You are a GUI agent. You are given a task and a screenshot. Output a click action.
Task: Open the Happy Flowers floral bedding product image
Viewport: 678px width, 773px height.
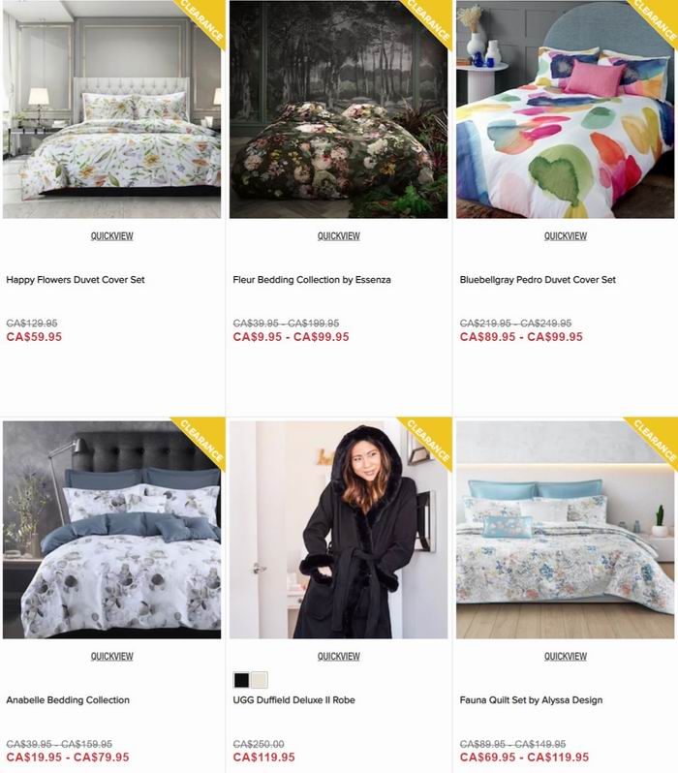click(112, 108)
